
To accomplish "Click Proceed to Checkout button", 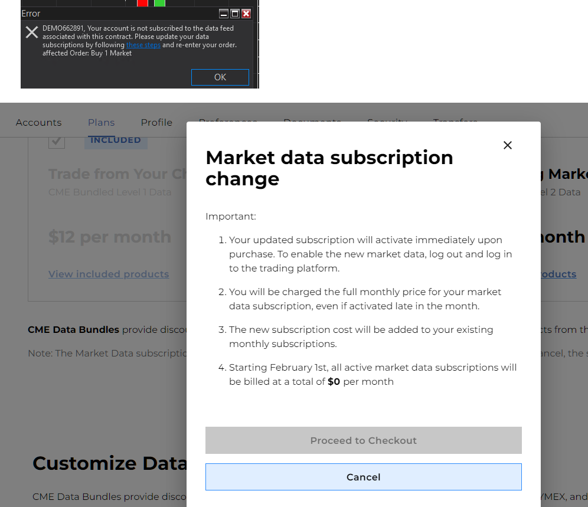I will pyautogui.click(x=364, y=440).
